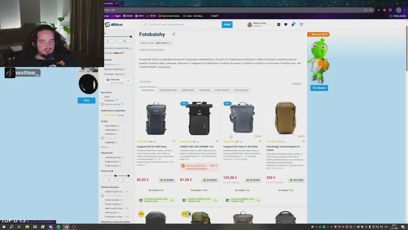Screen dimensions: 408x230
Task: Expand 'Ďalšie 4' more brands
Action: 105,147
